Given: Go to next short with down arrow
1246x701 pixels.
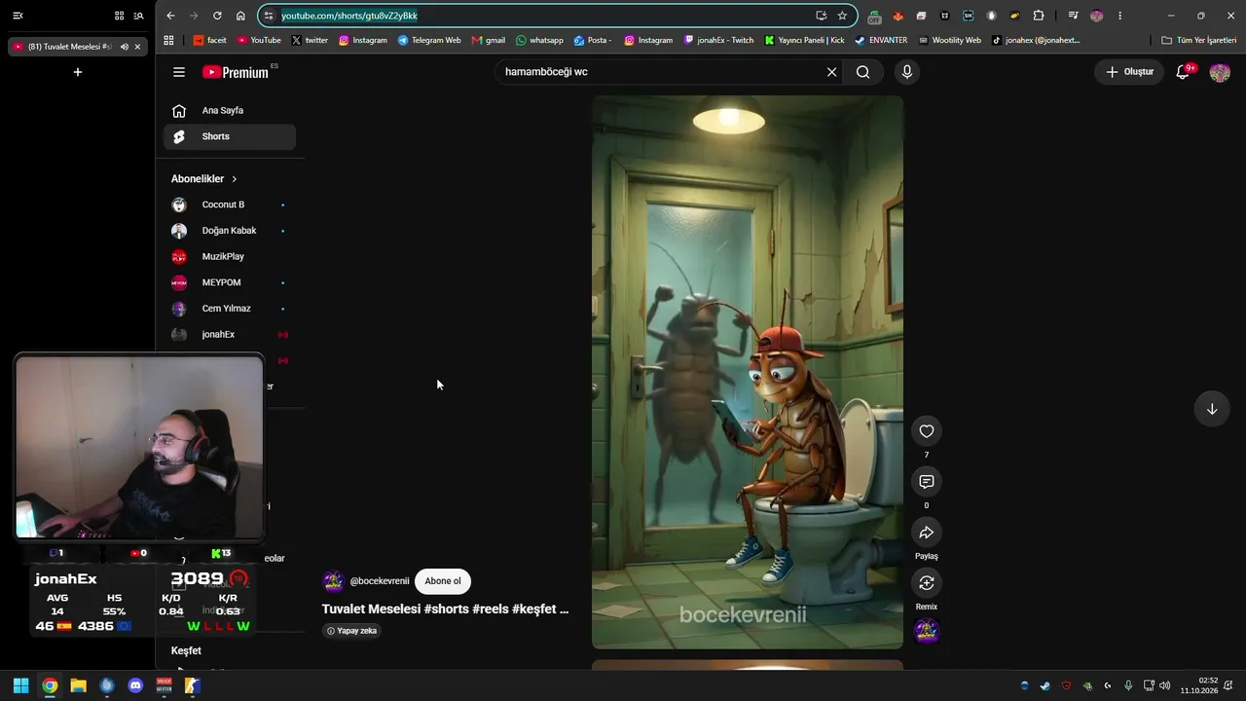Looking at the screenshot, I should coord(1212,409).
